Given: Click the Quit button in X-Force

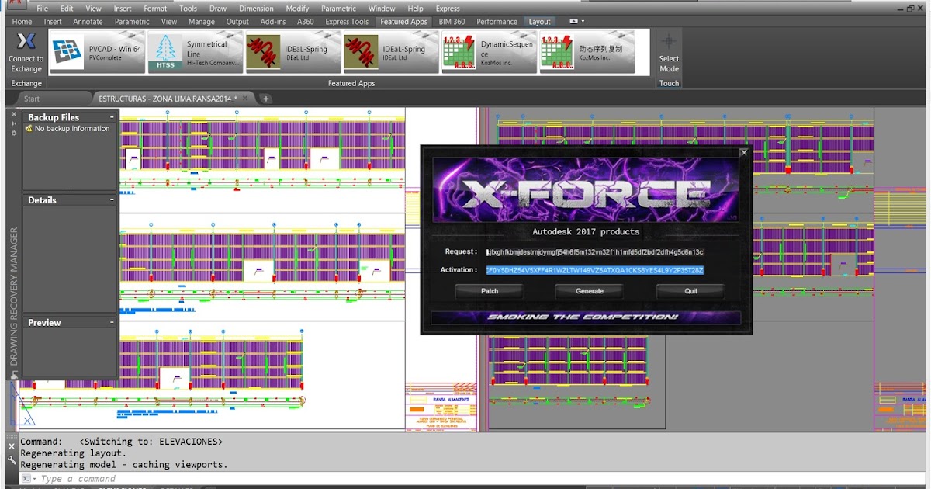Looking at the screenshot, I should [x=690, y=291].
